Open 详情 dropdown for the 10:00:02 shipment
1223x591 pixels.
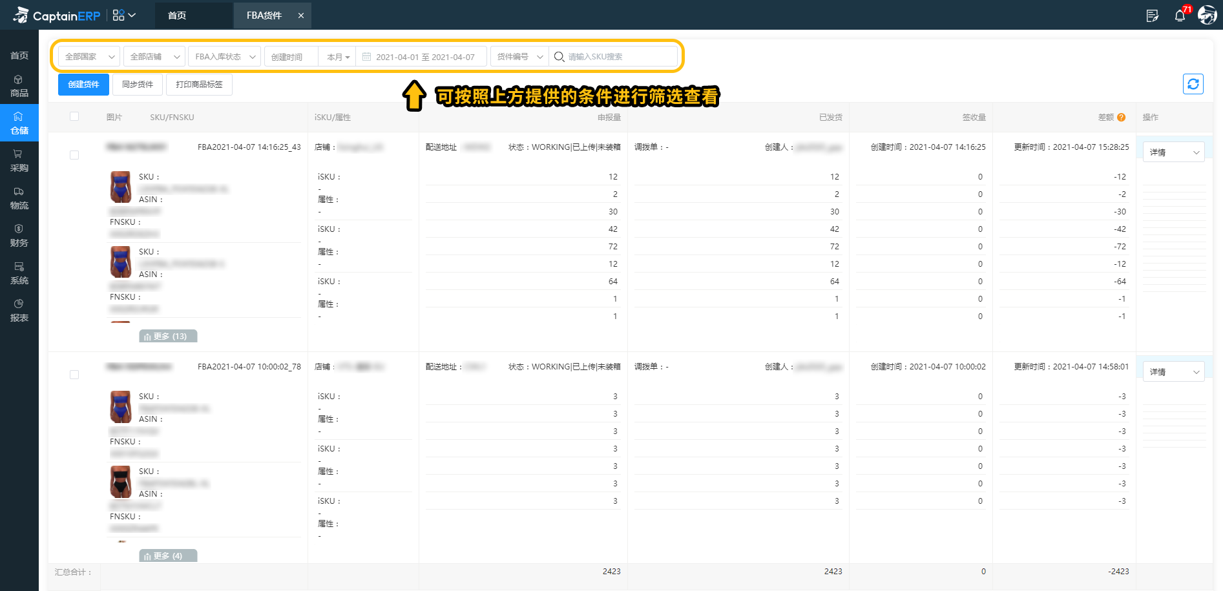[1174, 372]
